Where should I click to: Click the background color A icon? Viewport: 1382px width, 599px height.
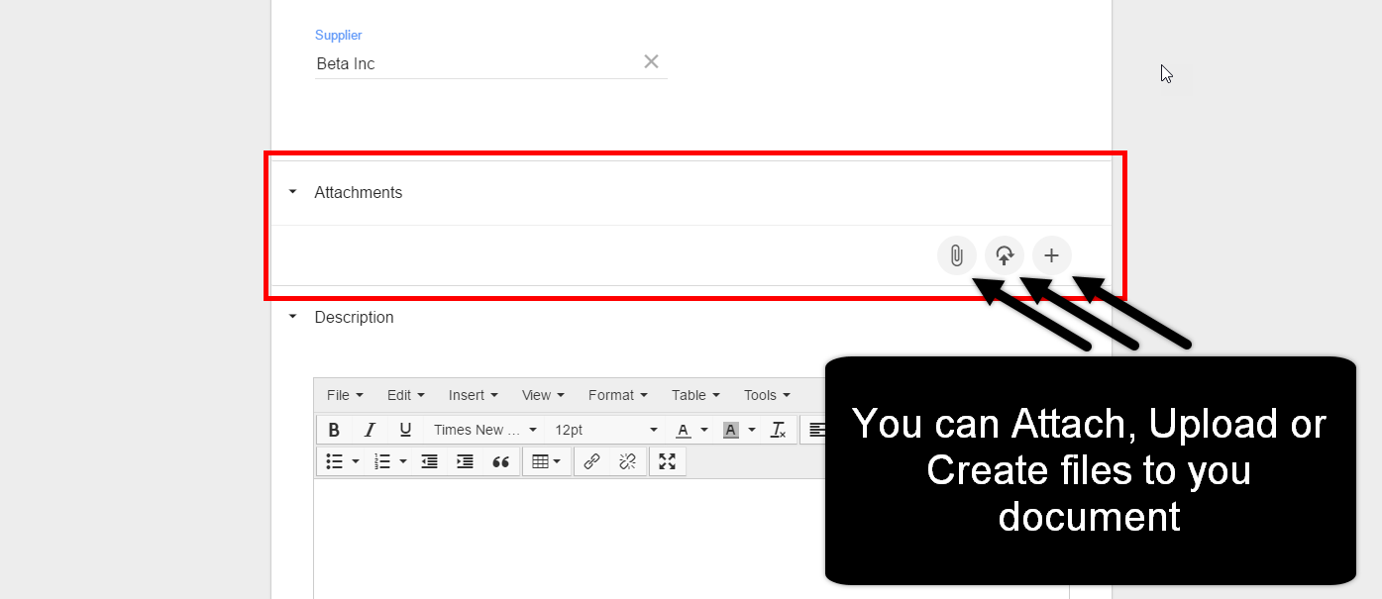[731, 430]
